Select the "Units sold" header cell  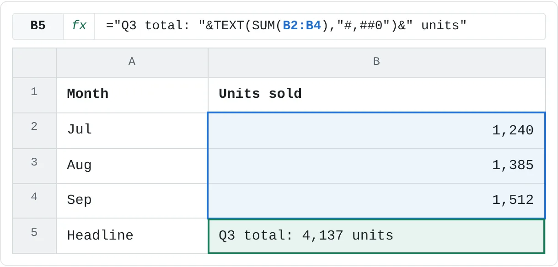[x=377, y=95]
